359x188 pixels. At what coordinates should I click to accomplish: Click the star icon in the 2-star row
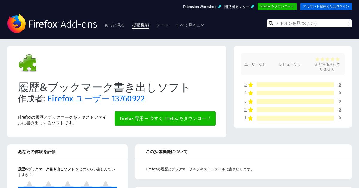251,110
